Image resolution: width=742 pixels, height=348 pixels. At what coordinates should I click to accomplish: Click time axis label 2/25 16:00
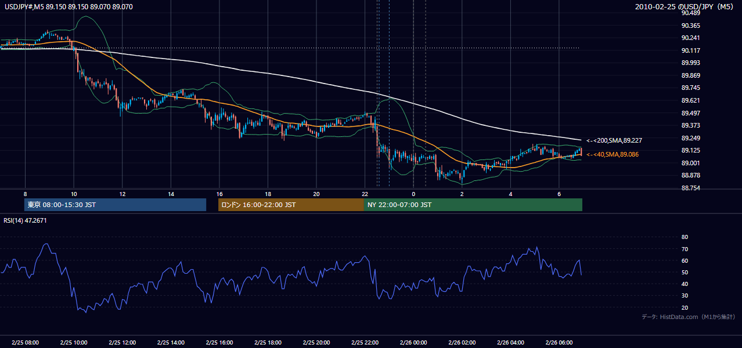point(219,343)
